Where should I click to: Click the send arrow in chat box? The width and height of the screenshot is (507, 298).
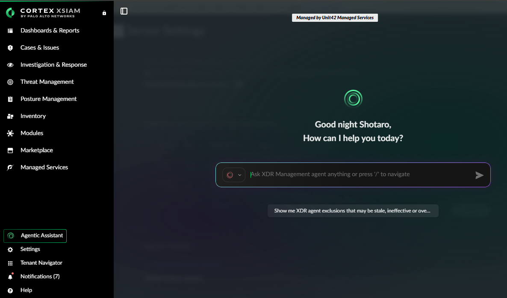pos(479,175)
